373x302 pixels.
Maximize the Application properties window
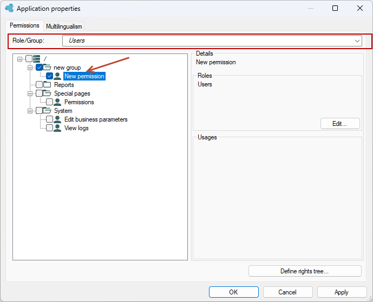(x=335, y=8)
